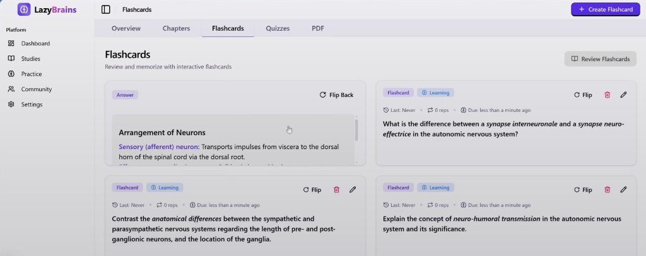Click Flashcard badge on neuro-humoral card
The image size is (646, 256).
tap(399, 188)
